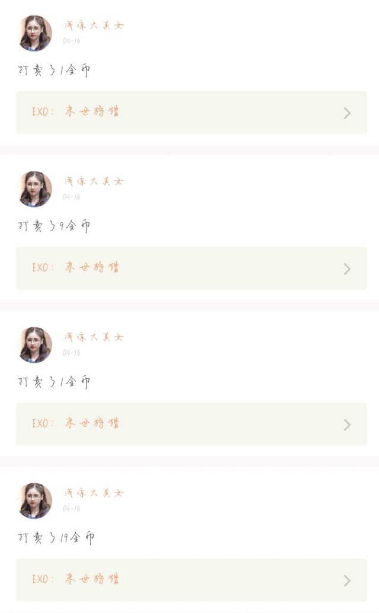This screenshot has height=613, width=379.
Task: Visit the user profile name on the 19金币 post
Action: (94, 493)
